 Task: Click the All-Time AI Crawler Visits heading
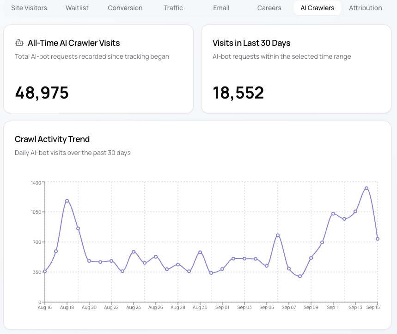tap(73, 43)
